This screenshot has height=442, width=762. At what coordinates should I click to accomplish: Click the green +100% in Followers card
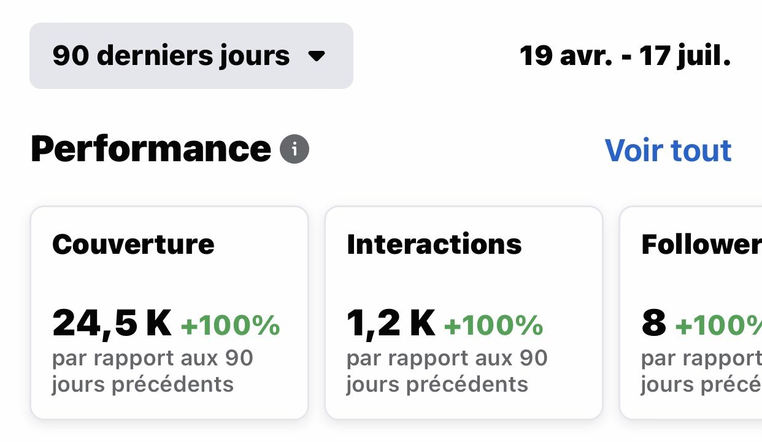[x=718, y=326]
